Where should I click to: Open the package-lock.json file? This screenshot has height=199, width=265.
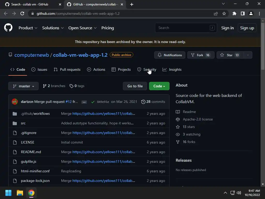click(35, 181)
